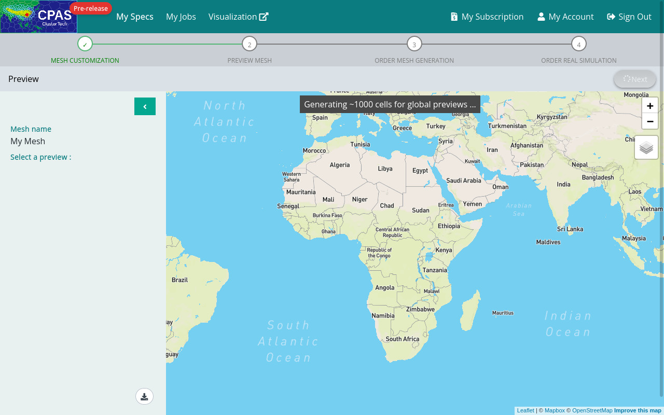The width and height of the screenshot is (664, 415).
Task: Open the My Specs page
Action: pos(135,17)
